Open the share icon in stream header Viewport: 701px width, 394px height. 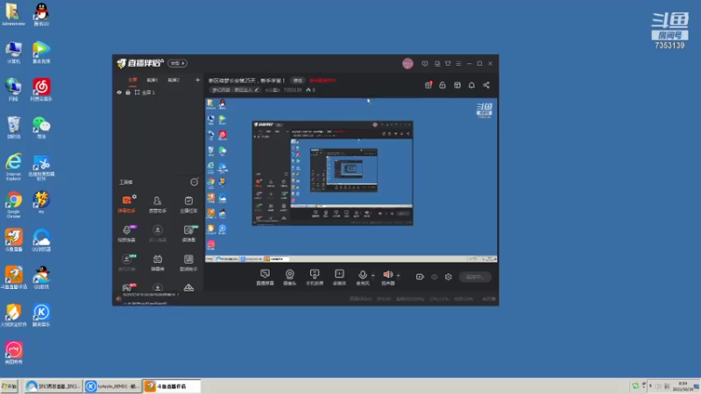pos(486,85)
